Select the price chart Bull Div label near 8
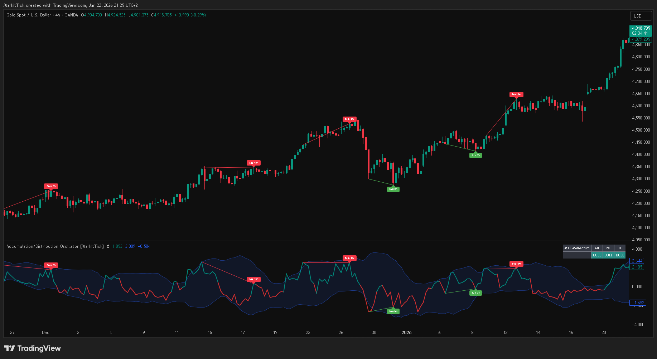Screen dimensions: 657x359 475,155
